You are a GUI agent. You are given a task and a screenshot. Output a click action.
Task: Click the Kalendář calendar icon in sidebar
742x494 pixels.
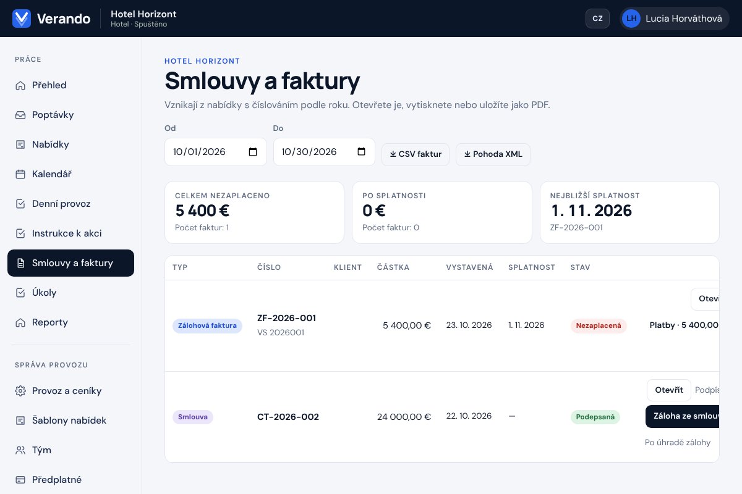(20, 174)
